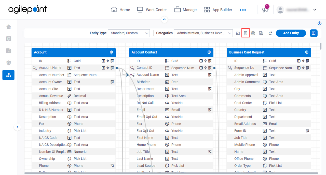Click the Account Contact entity header
Image resolution: width=326 pixels, height=175 pixels.
[x=171, y=52]
